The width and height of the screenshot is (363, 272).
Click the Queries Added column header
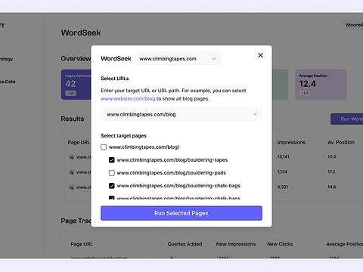pyautogui.click(x=185, y=244)
